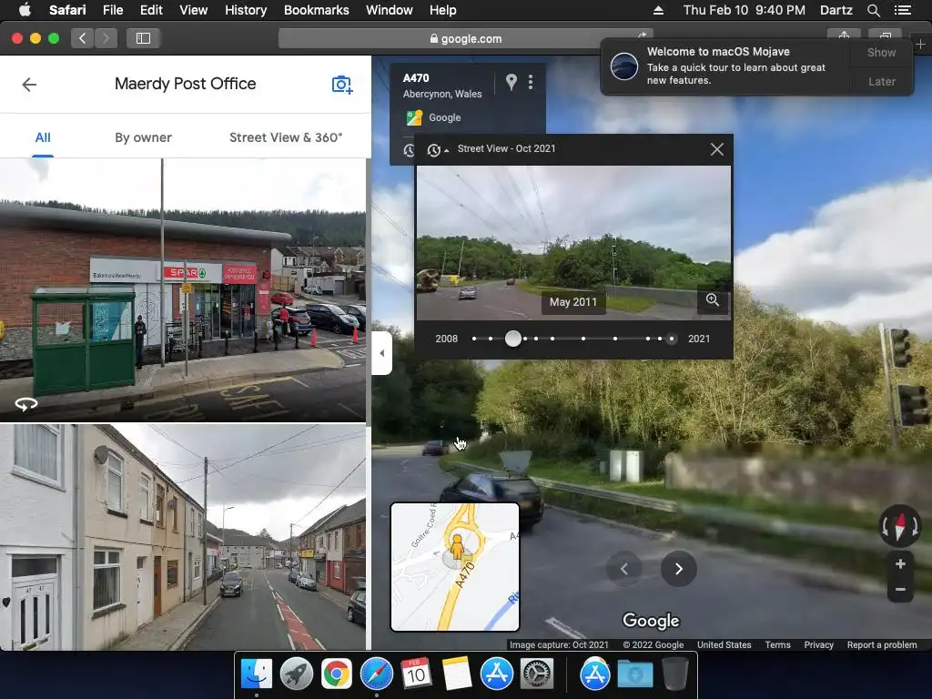Open Calendar from the Dock

(x=416, y=674)
